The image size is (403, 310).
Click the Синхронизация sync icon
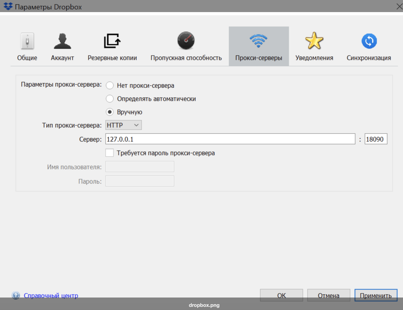[369, 41]
